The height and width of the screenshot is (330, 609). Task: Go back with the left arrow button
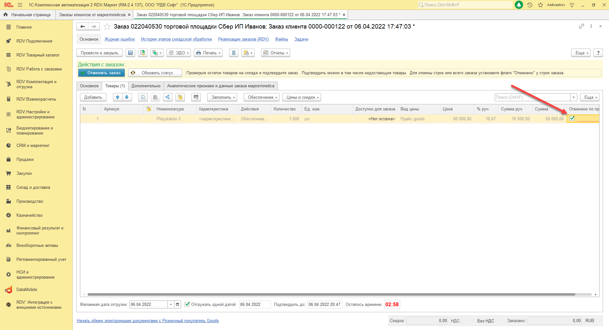[82, 27]
